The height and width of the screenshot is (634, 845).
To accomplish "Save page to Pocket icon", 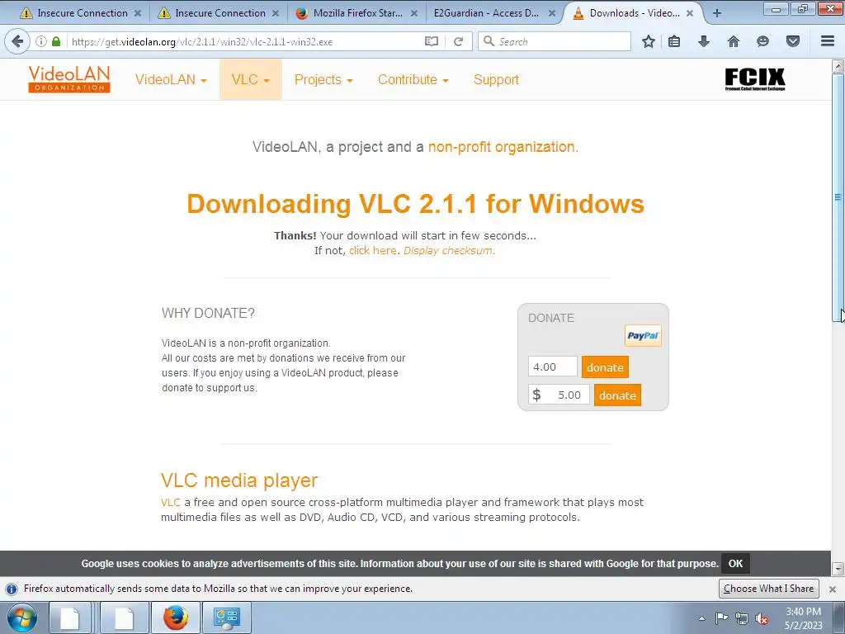I will 793,41.
